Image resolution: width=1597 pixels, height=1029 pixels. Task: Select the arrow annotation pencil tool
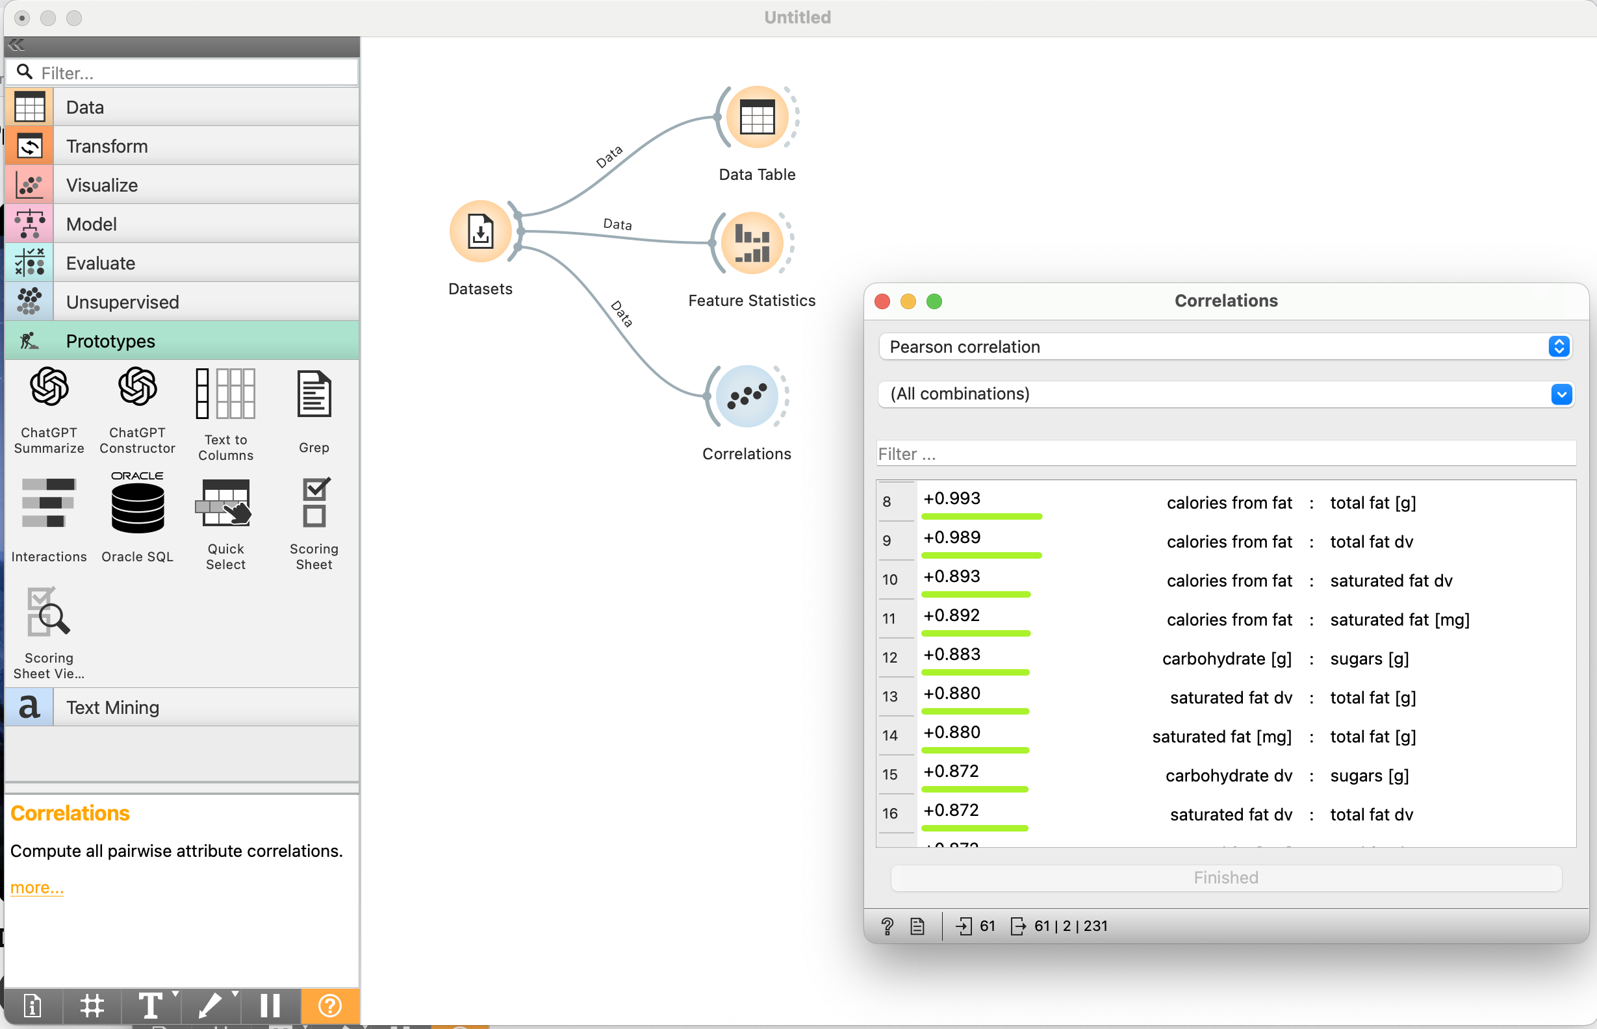pyautogui.click(x=212, y=1006)
